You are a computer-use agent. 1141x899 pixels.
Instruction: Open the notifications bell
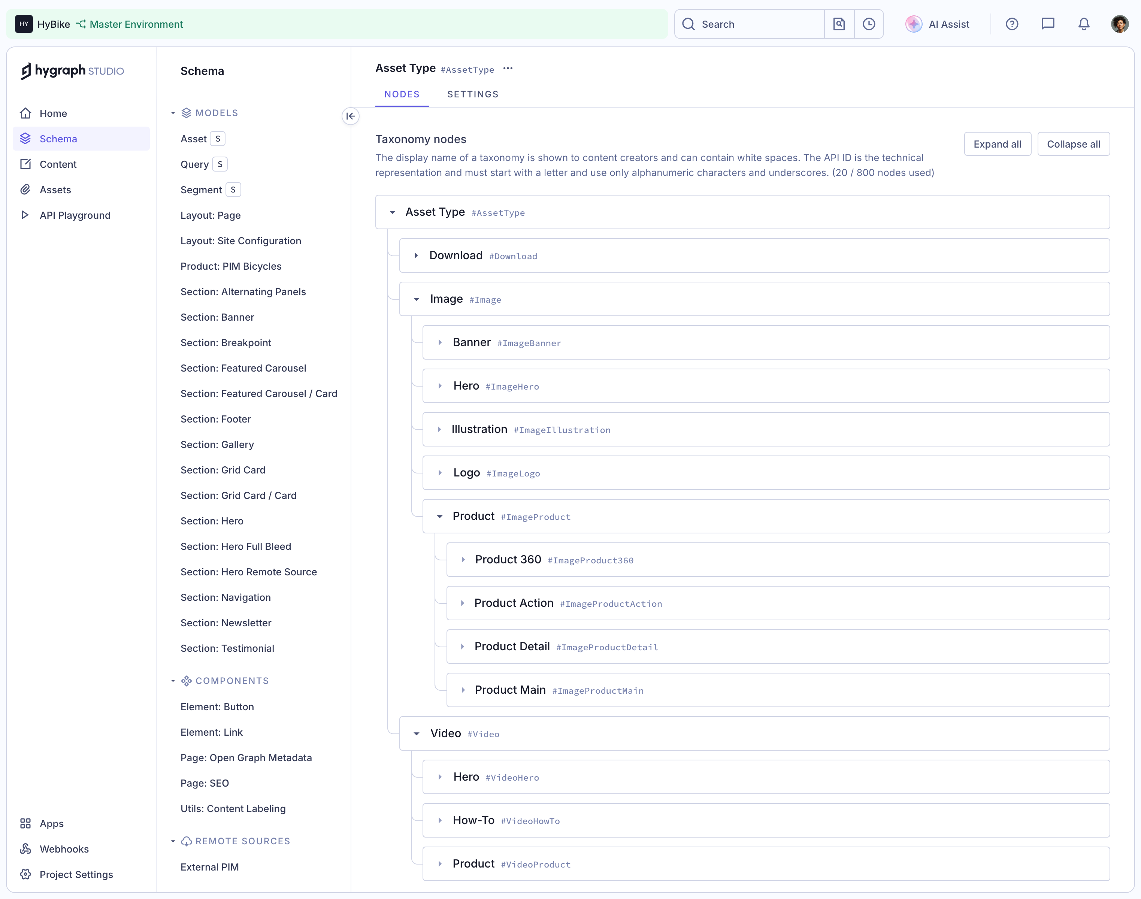(x=1084, y=24)
